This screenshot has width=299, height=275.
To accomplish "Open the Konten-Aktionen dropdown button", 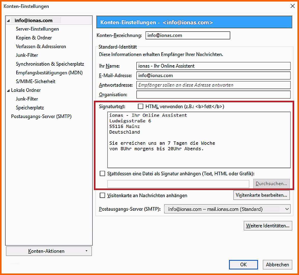I will [x=49, y=251].
